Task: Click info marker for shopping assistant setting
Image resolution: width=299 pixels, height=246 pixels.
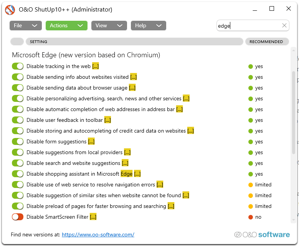Action: click(137, 174)
